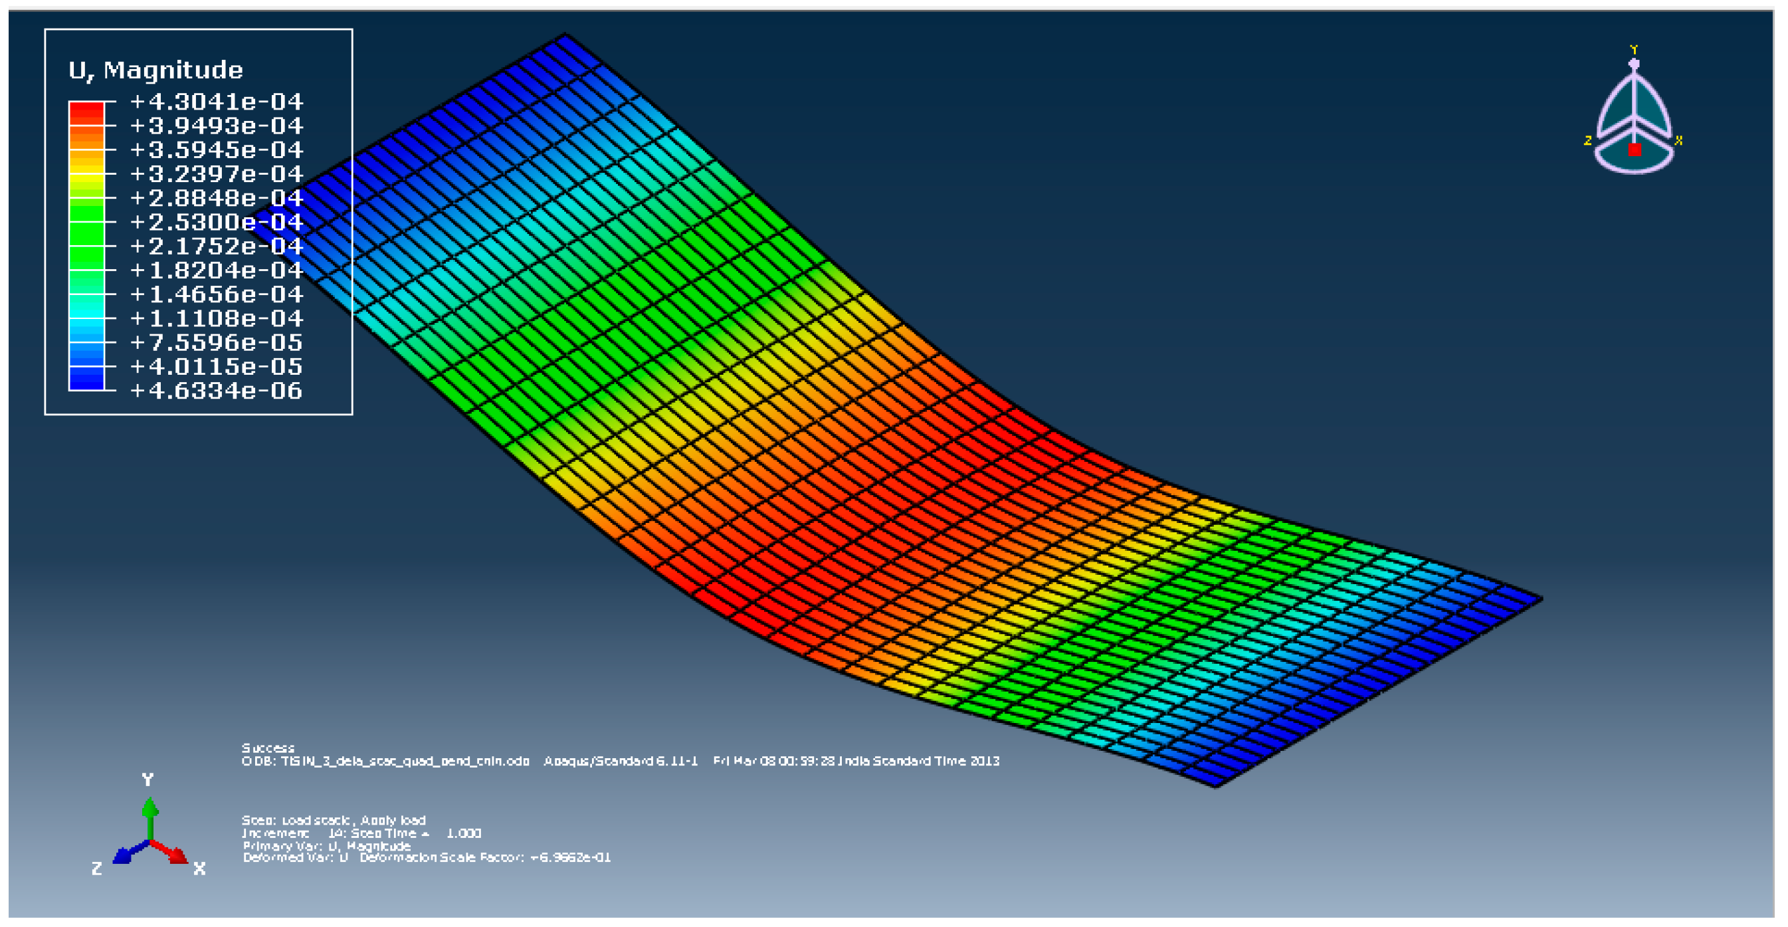Click the +4.6334e-06 minimum legend value

coord(217,391)
